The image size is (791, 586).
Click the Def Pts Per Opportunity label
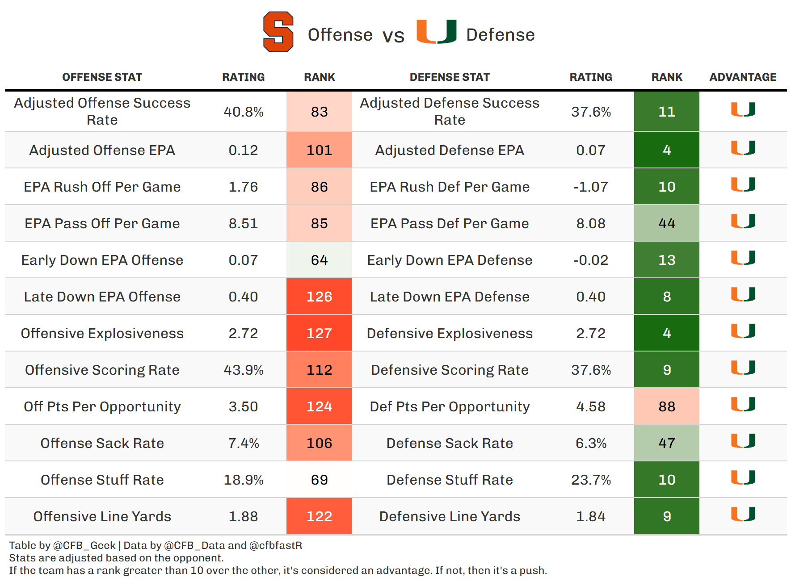point(450,406)
